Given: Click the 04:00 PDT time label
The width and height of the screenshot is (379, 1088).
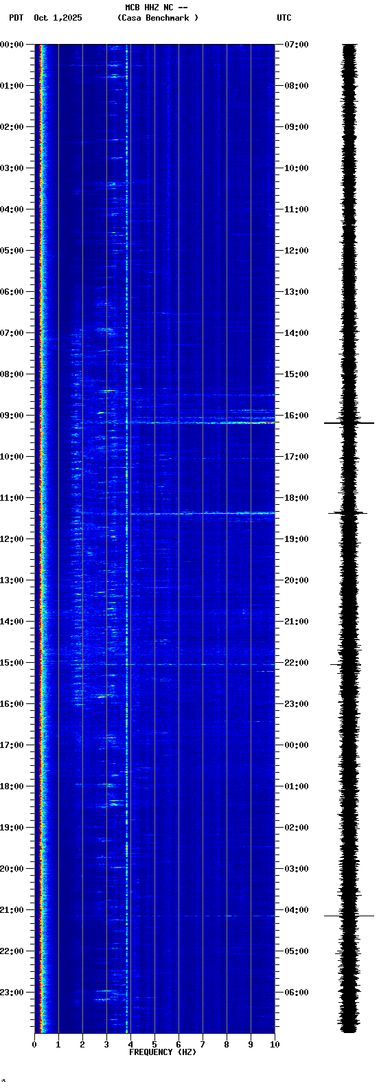Looking at the screenshot, I should [12, 209].
